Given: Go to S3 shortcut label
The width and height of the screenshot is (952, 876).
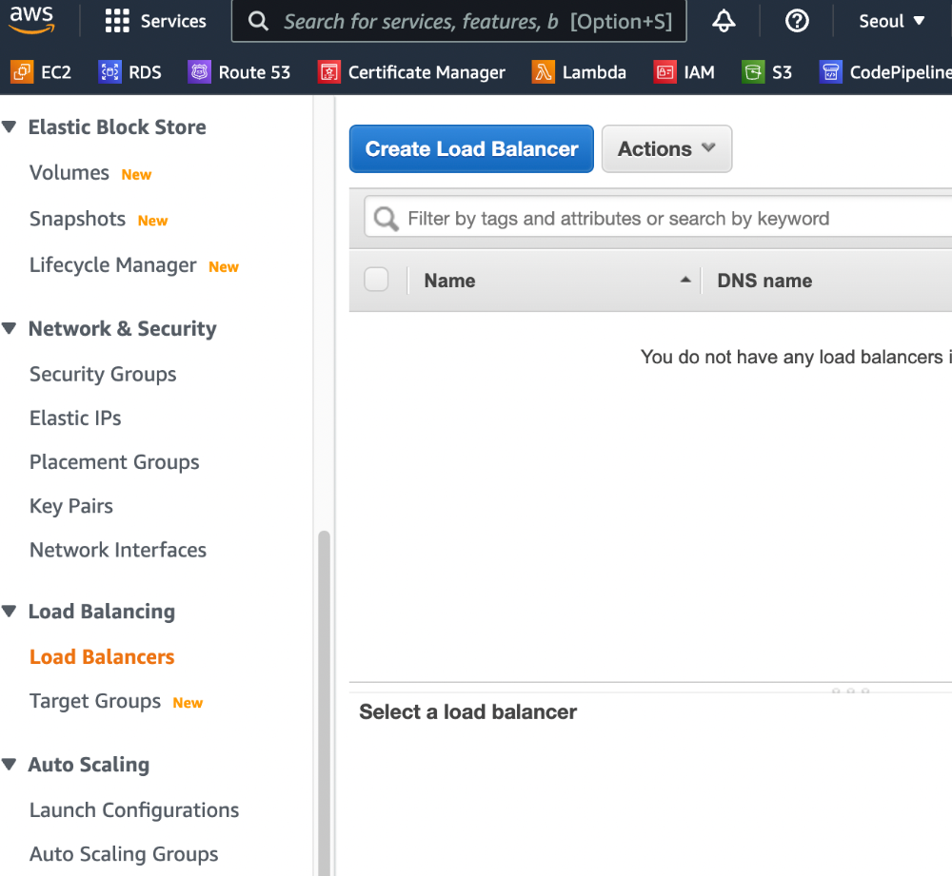Looking at the screenshot, I should (x=782, y=72).
